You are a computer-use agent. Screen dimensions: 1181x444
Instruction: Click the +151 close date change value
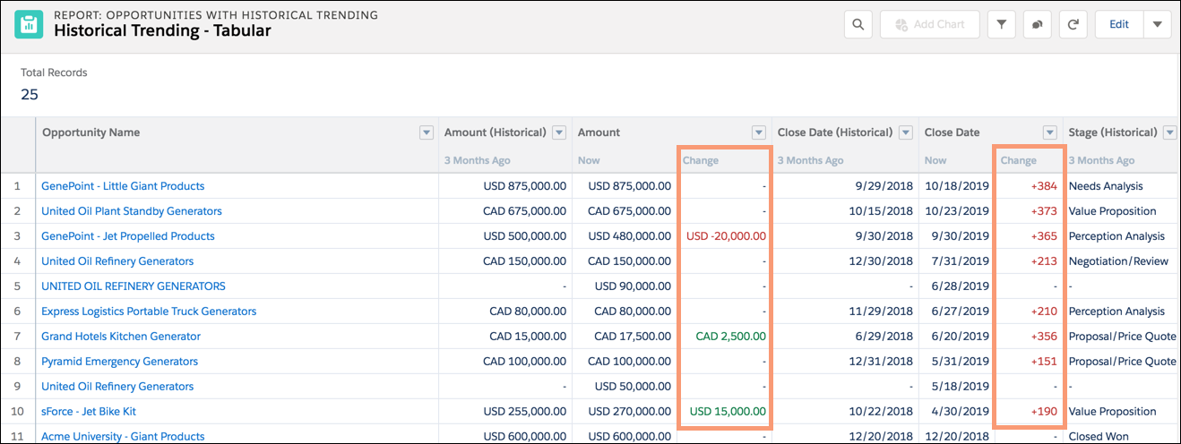[1044, 362]
